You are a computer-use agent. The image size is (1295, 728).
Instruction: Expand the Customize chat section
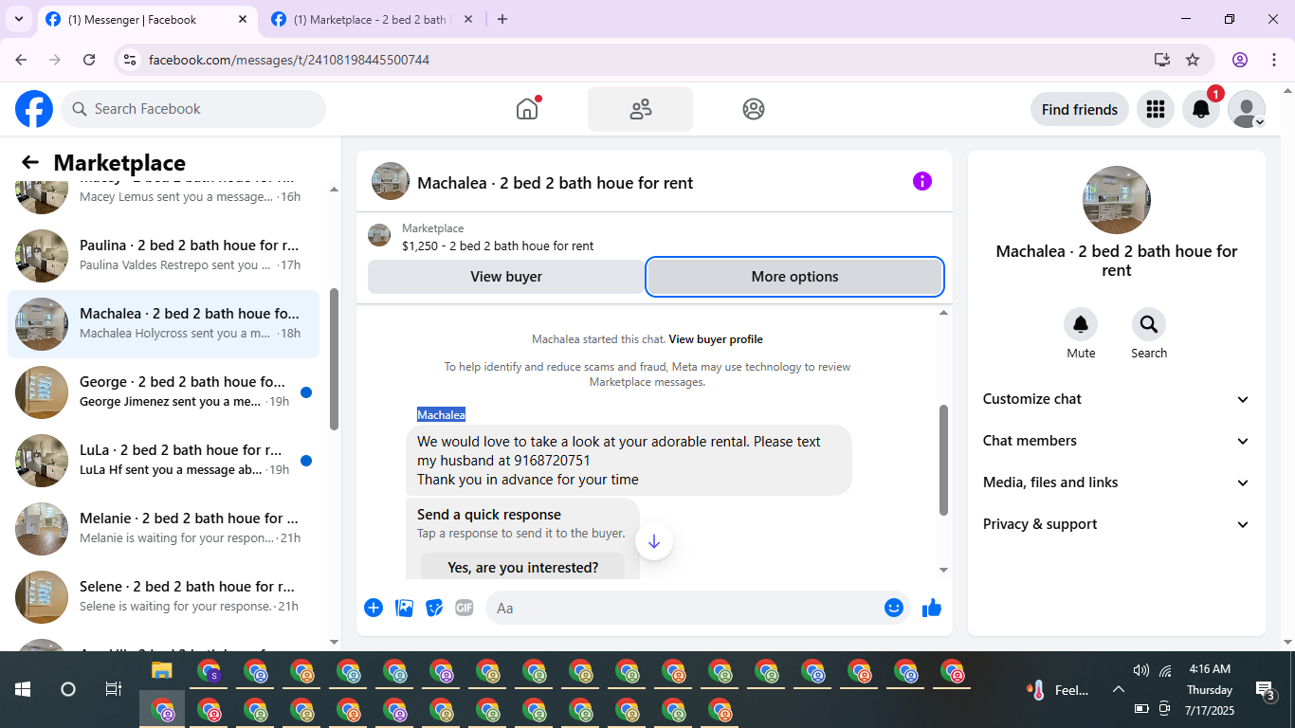click(x=1117, y=399)
